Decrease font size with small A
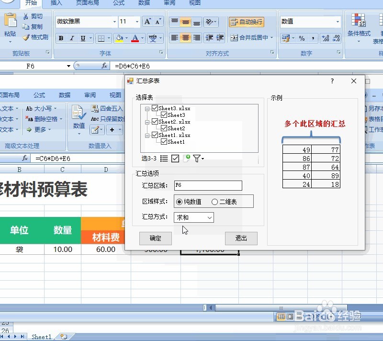The image size is (383, 341). click(x=158, y=22)
